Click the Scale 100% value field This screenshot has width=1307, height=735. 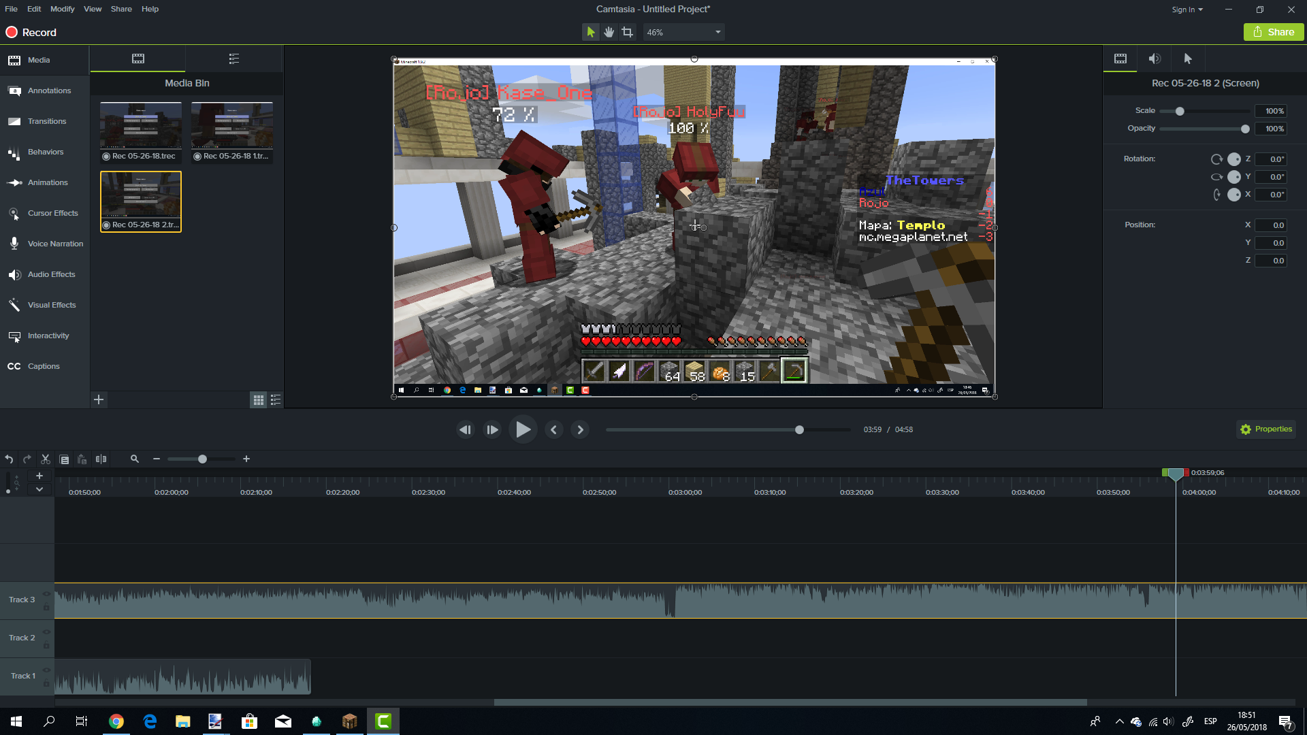coord(1271,111)
